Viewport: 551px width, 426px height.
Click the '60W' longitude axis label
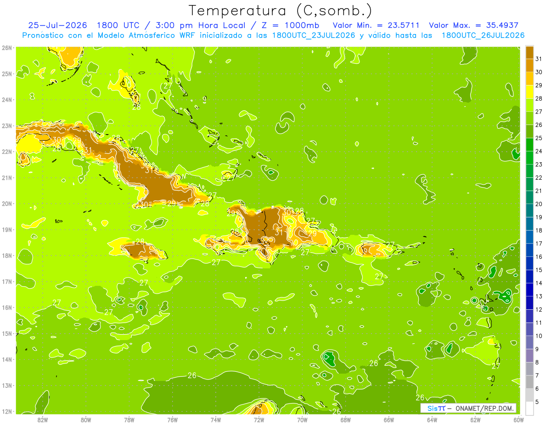[x=519, y=420]
